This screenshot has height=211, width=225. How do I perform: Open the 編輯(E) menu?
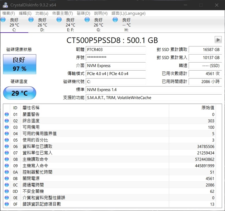tap(25, 13)
